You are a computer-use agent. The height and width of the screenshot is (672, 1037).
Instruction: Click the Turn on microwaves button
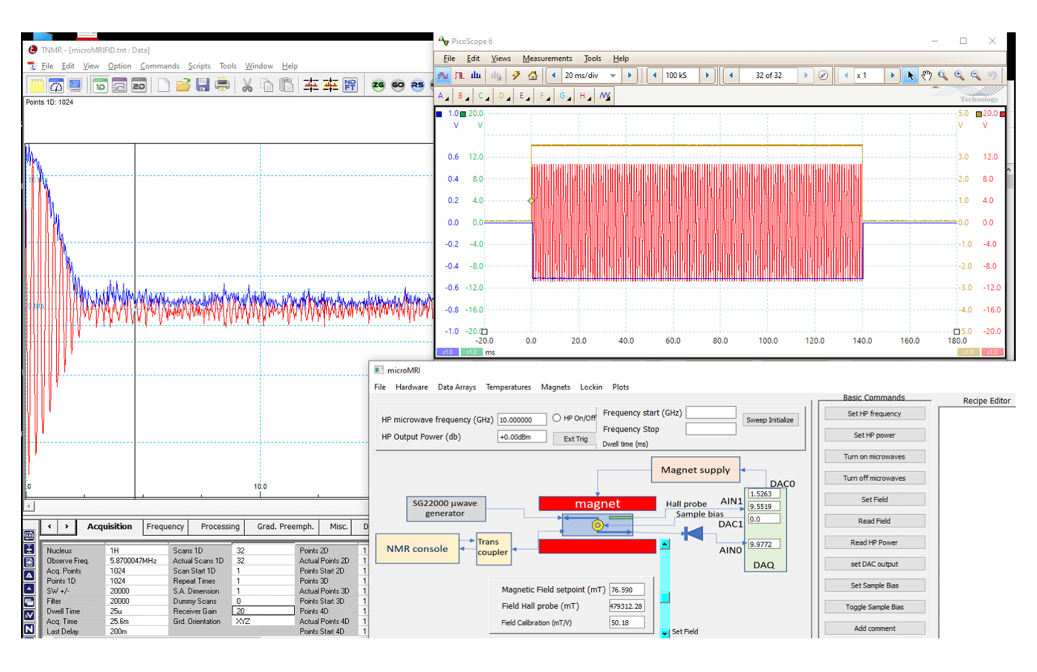[x=874, y=456]
